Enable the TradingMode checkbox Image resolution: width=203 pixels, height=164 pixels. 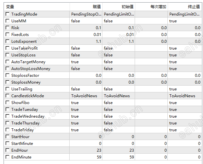point(7,14)
